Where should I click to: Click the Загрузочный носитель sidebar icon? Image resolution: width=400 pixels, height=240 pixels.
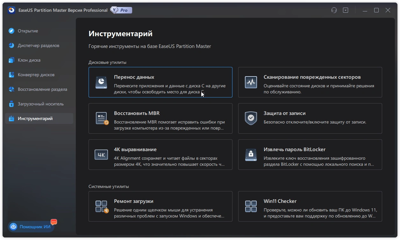[x=11, y=104]
